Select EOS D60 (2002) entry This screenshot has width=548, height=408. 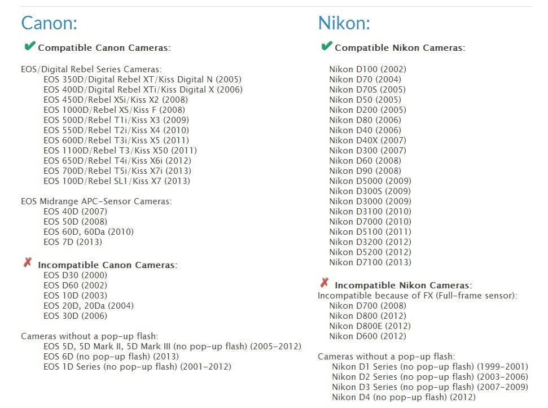[75, 286]
